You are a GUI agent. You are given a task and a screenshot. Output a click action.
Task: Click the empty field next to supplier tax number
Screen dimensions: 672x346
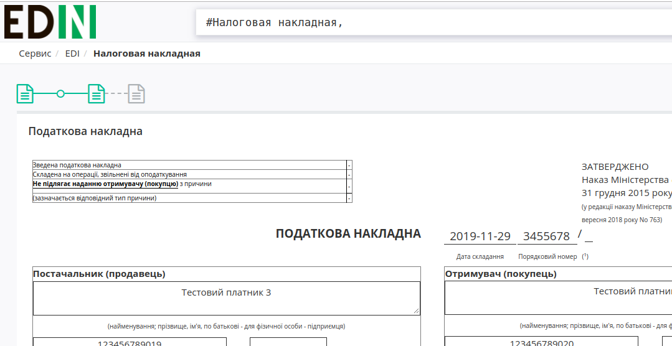pyautogui.click(x=288, y=342)
